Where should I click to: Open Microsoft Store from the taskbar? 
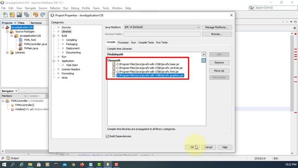pyautogui.click(x=39, y=164)
